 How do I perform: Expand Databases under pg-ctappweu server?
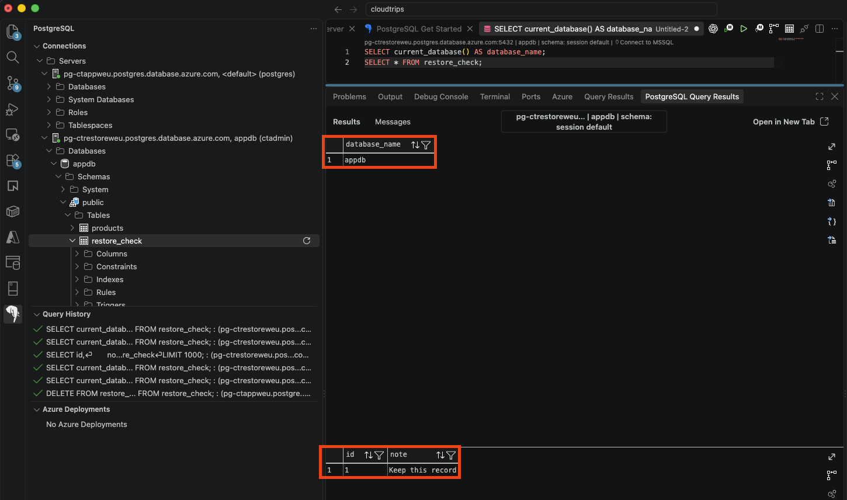point(49,86)
